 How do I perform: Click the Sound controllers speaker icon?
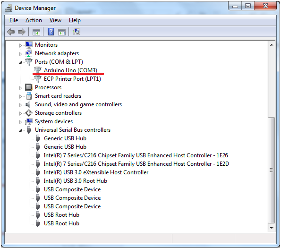[28, 104]
